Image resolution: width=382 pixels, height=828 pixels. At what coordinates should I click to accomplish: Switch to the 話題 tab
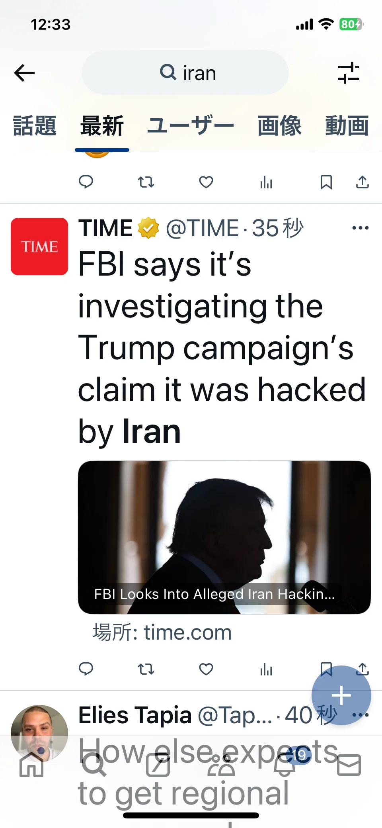35,126
